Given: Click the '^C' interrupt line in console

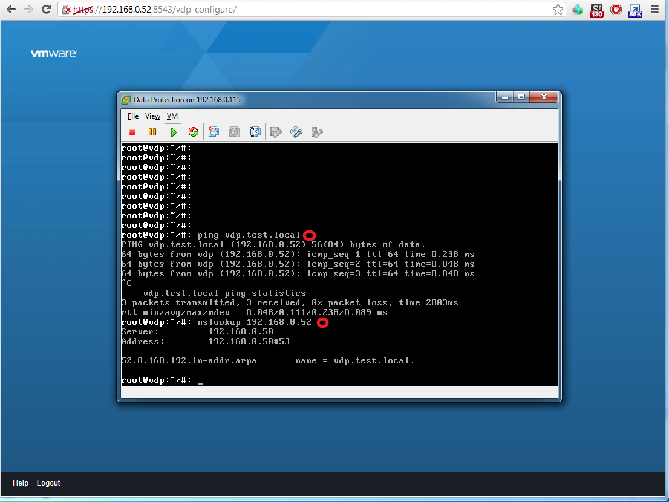Looking at the screenshot, I should tap(126, 283).
